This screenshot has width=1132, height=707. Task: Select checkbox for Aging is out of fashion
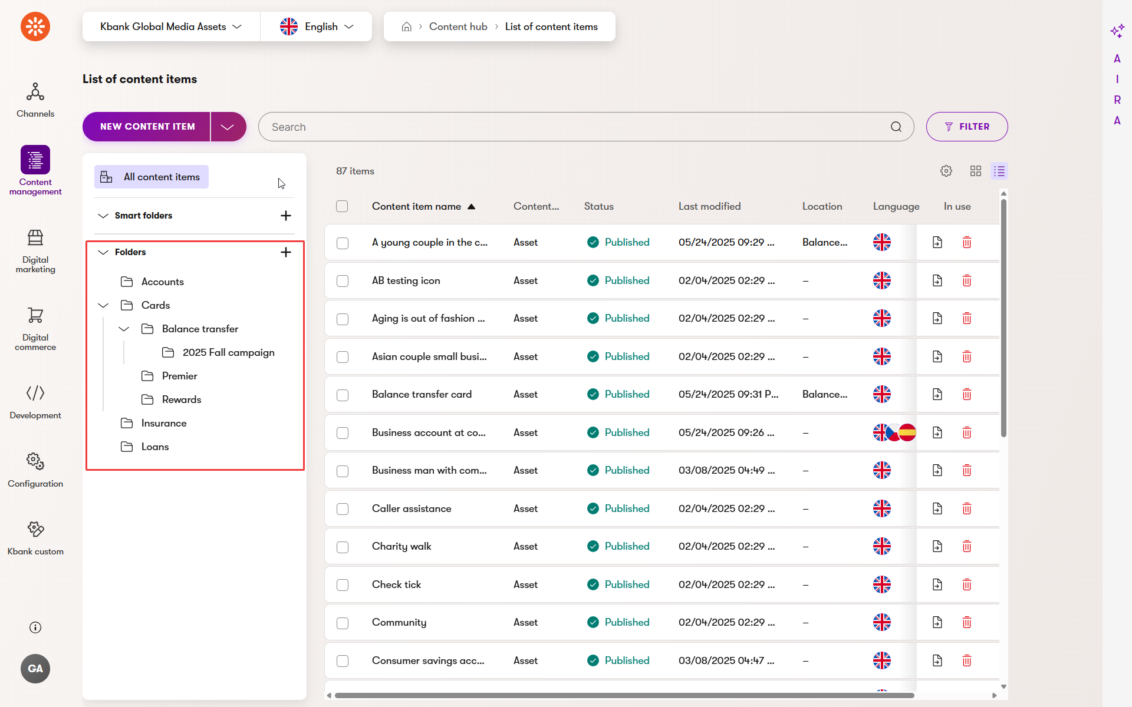pyautogui.click(x=343, y=319)
